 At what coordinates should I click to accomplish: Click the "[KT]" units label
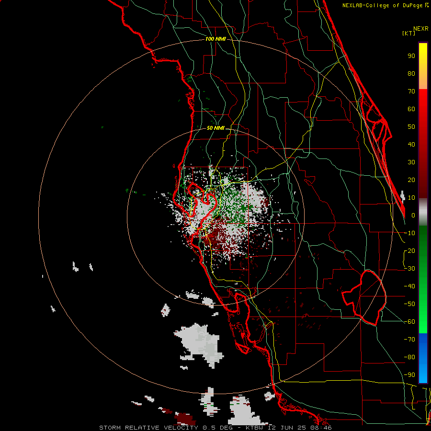pos(409,33)
